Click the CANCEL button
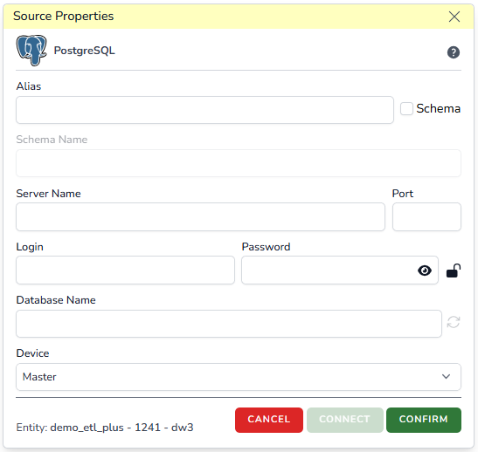The image size is (478, 452). click(269, 420)
